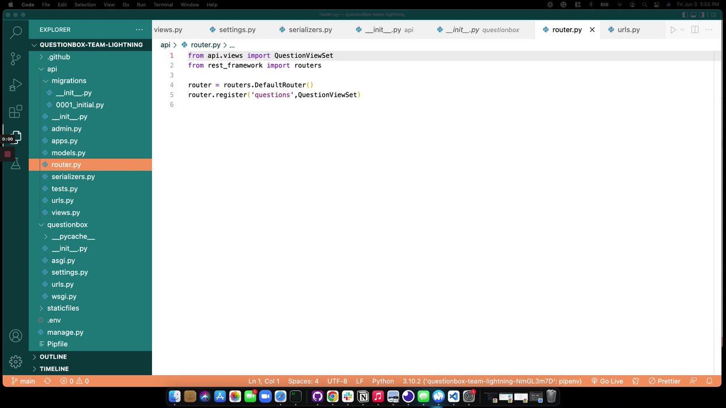Split the editor to the right
Screen dimensions: 726x408
(x=695, y=29)
